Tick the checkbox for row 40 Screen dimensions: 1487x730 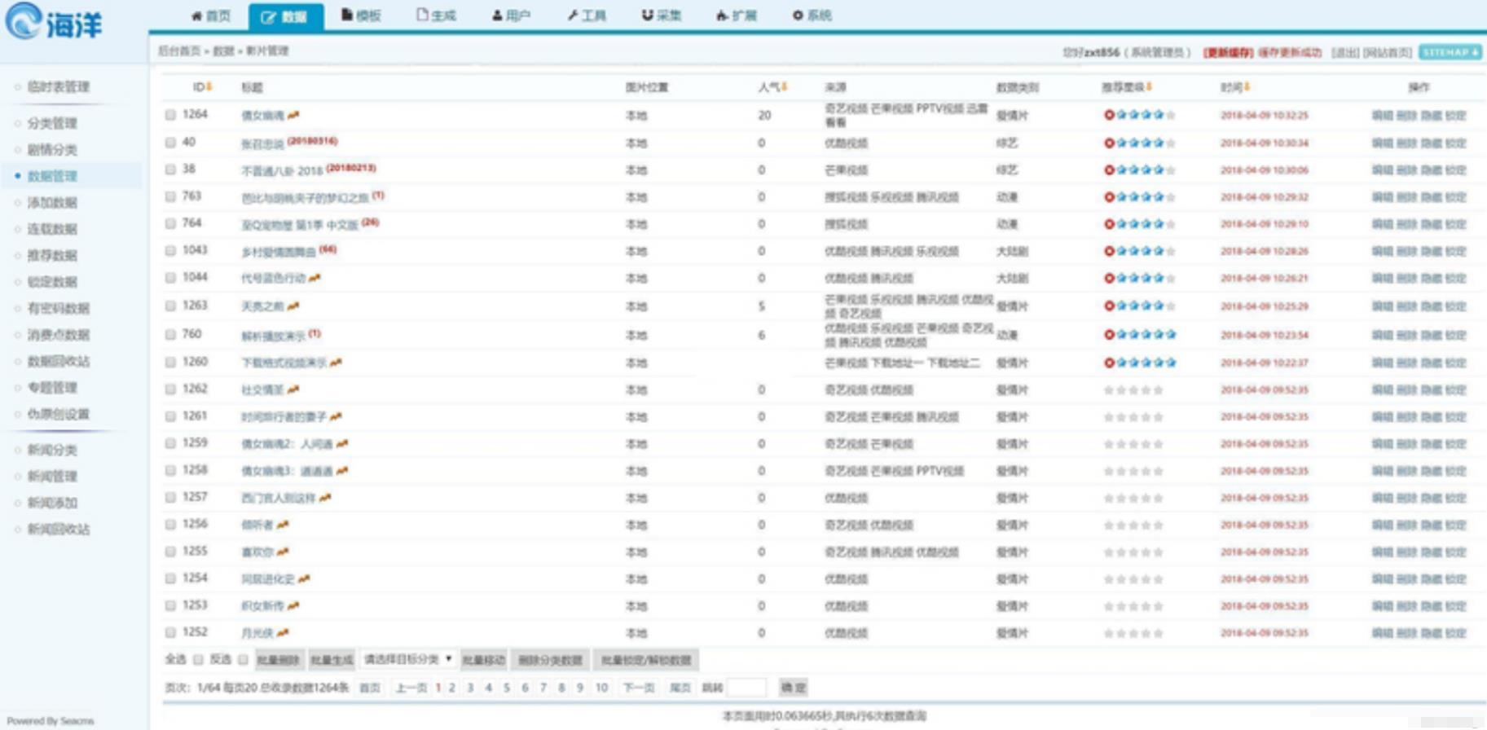pos(170,143)
